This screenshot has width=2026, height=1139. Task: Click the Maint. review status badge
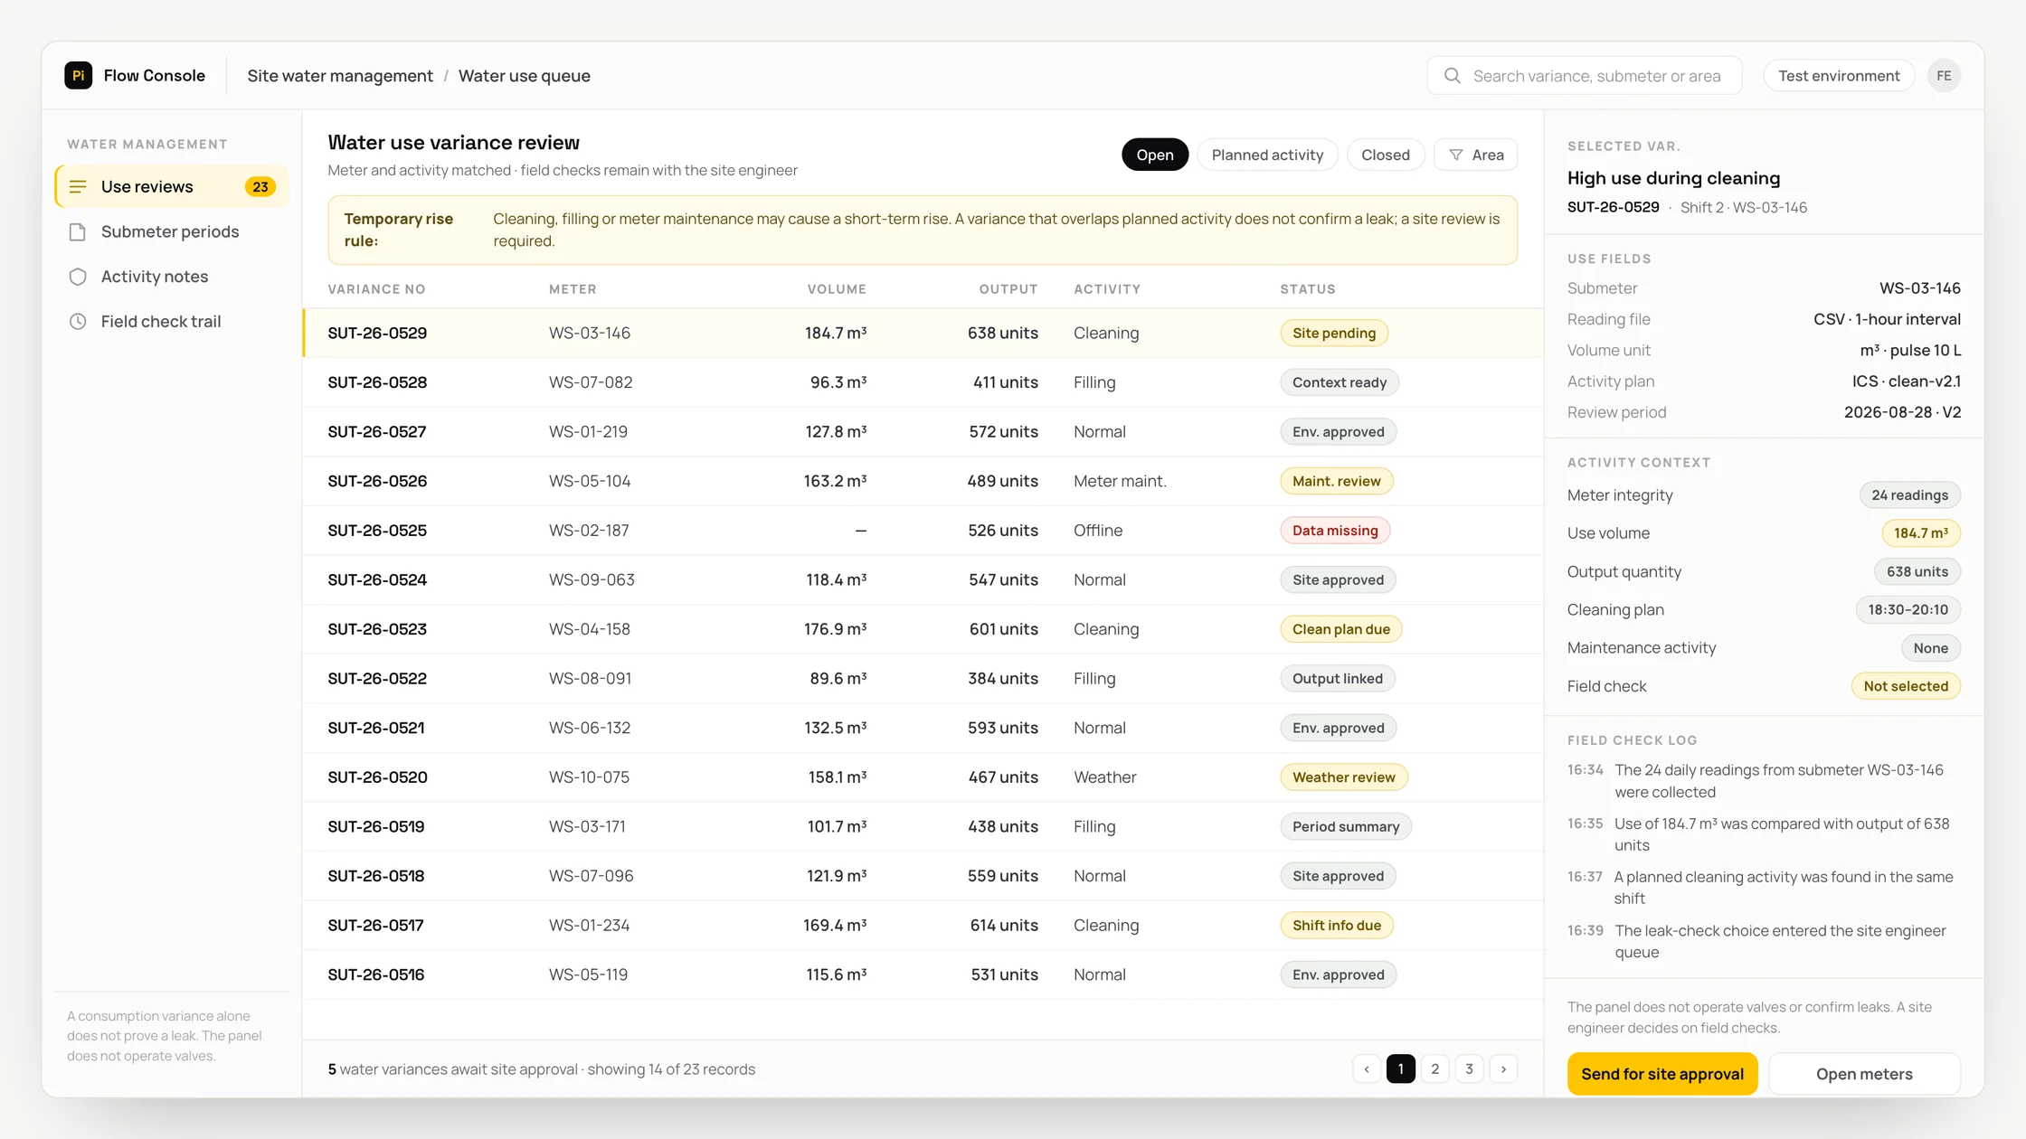1337,482
